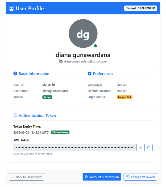This screenshot has width=166, height=187.
Task: Click the dg avatar circle
Action: pos(83,34)
